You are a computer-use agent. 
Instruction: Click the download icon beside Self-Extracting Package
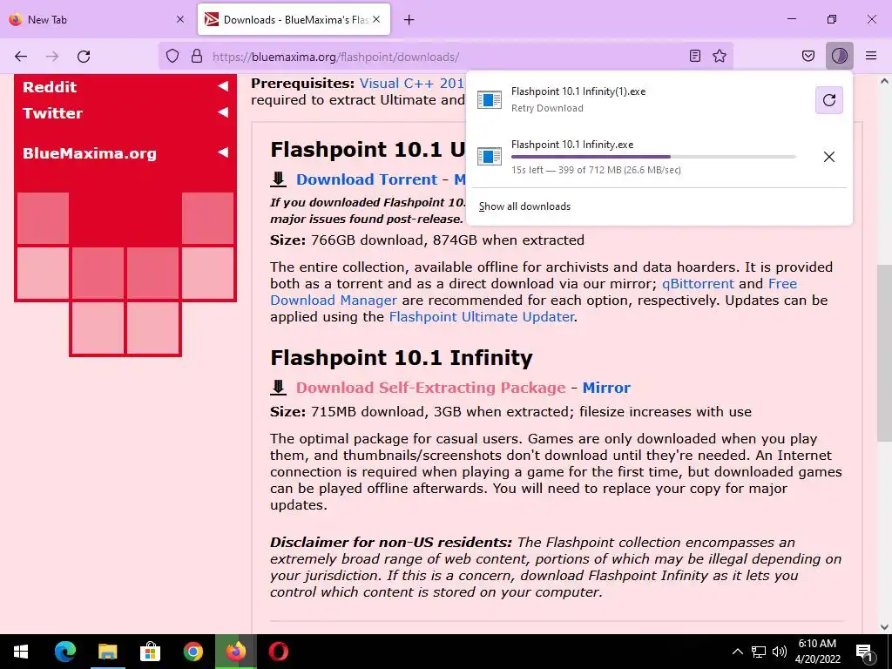(x=278, y=388)
